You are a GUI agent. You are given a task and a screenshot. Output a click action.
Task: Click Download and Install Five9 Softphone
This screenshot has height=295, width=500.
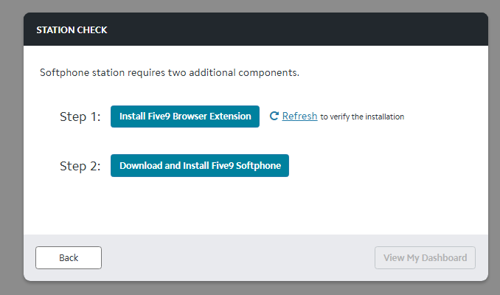coord(200,166)
